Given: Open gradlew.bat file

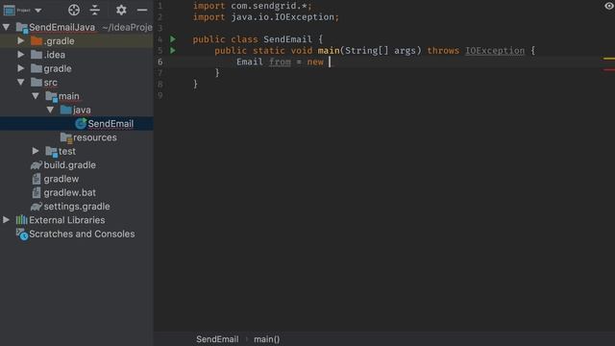Looking at the screenshot, I should (x=69, y=192).
